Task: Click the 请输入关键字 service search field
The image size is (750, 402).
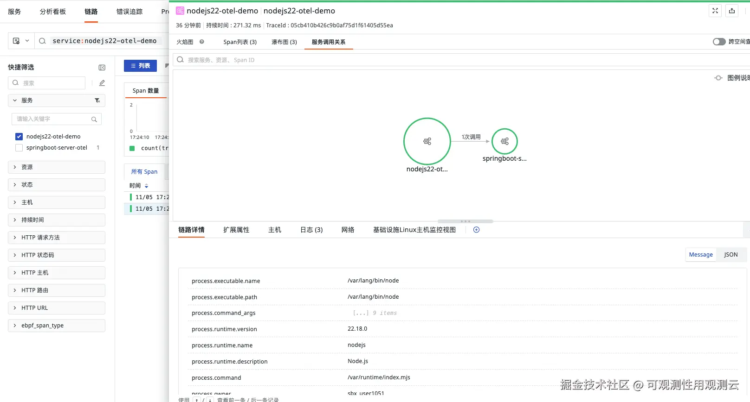Action: pyautogui.click(x=57, y=119)
